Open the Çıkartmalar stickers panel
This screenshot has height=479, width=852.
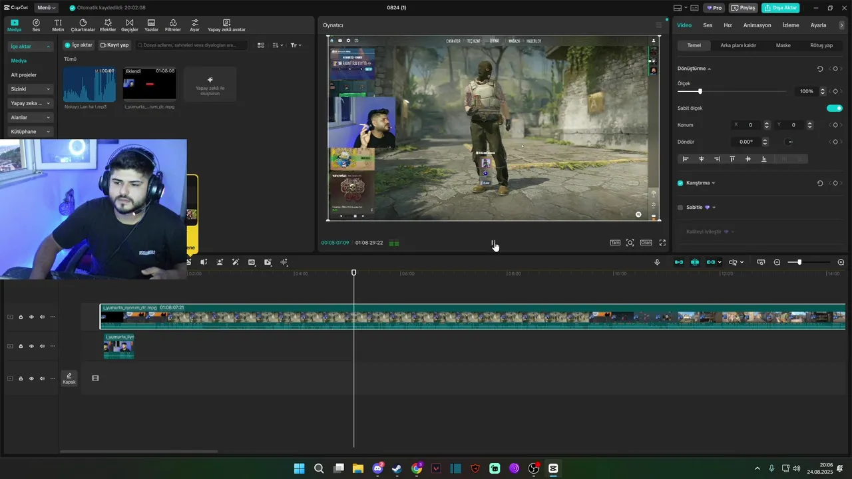pos(83,25)
